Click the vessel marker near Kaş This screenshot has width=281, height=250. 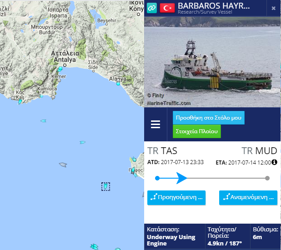(20, 102)
